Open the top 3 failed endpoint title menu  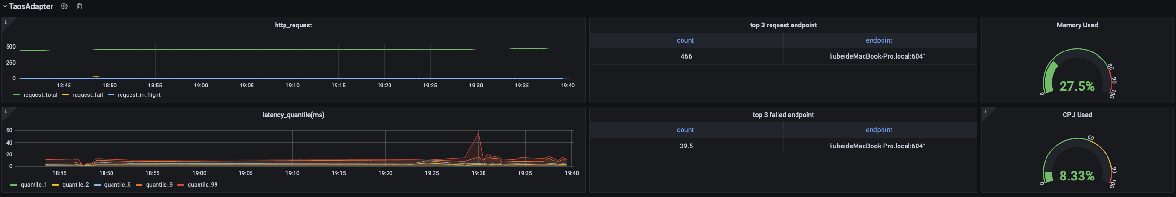point(783,115)
